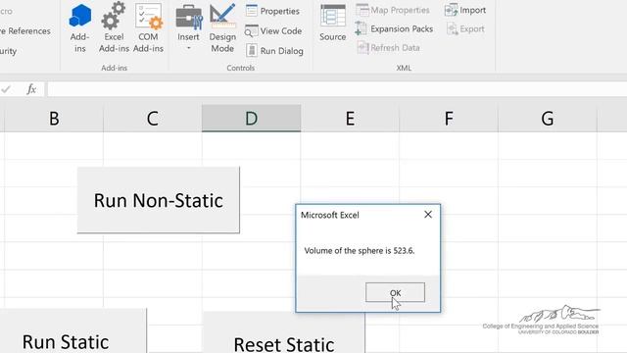The height and width of the screenshot is (353, 627).
Task: Select column F header
Action: point(449,119)
